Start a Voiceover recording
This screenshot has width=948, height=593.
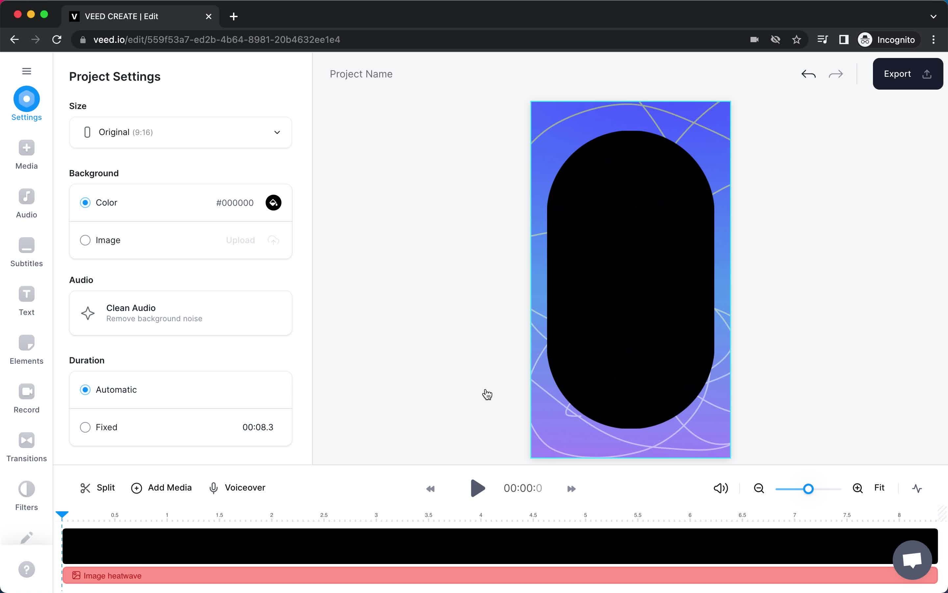tap(237, 488)
